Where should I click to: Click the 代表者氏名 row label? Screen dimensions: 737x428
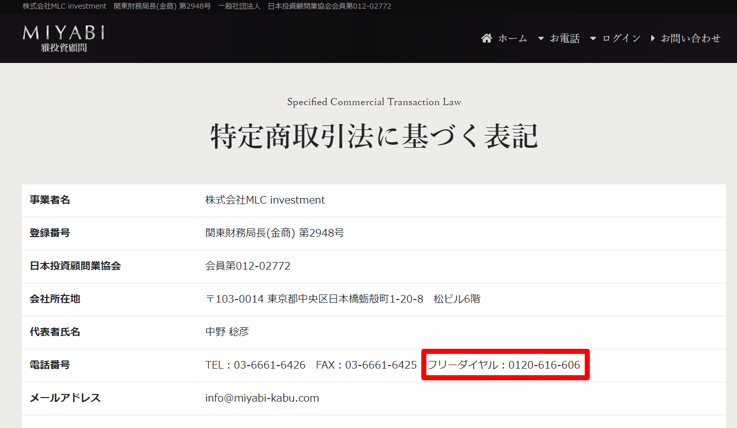[x=55, y=332]
